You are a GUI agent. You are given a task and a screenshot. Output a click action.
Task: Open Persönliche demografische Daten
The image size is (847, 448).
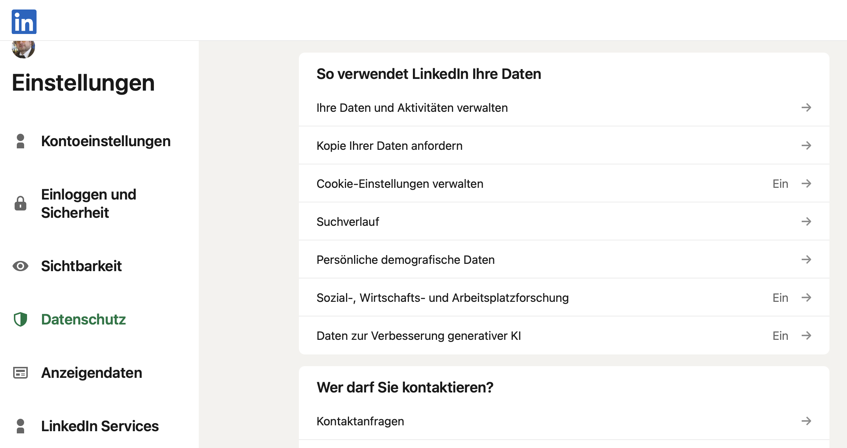click(x=405, y=260)
